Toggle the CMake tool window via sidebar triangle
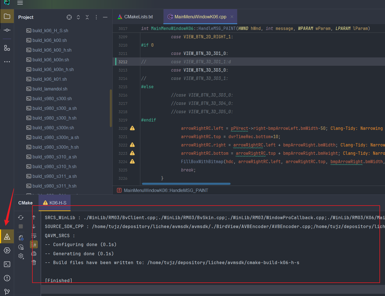This screenshot has width=385, height=296. point(7,236)
